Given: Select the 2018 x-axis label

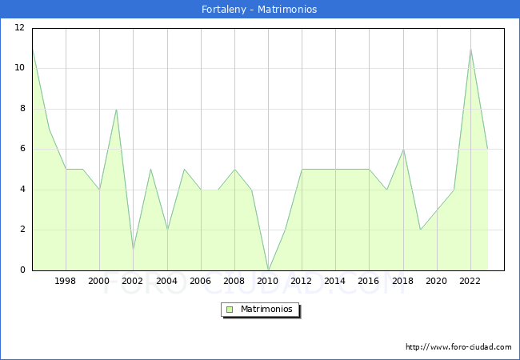Looking at the screenshot, I should (402, 281).
